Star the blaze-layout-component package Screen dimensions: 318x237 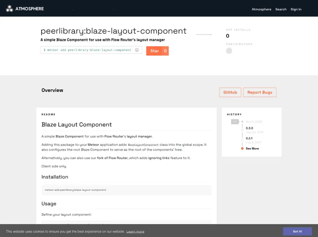click(157, 51)
